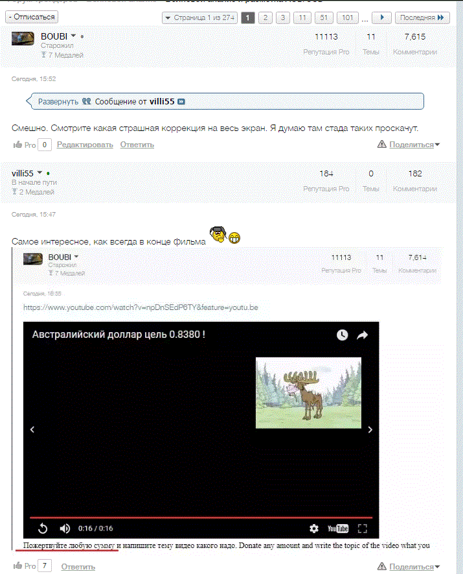Click video title Австралийский доллар цель 0.8380
The image size is (463, 574).
pos(119,335)
